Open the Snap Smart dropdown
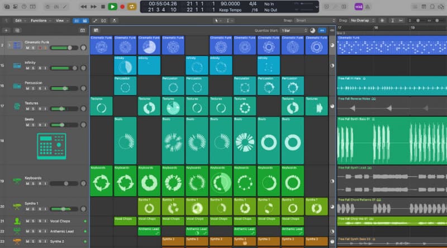 click(x=315, y=21)
